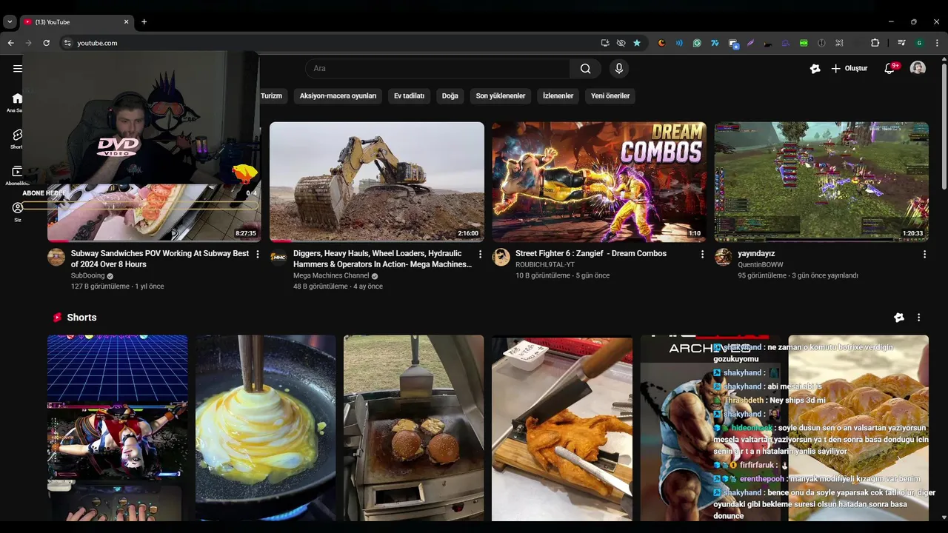Image resolution: width=948 pixels, height=533 pixels.
Task: Open the 'Mega Machines Channel' link
Action: pyautogui.click(x=331, y=276)
